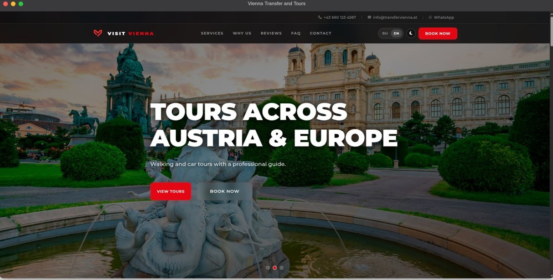Toggle dark mode with the moon icon

[411, 33]
